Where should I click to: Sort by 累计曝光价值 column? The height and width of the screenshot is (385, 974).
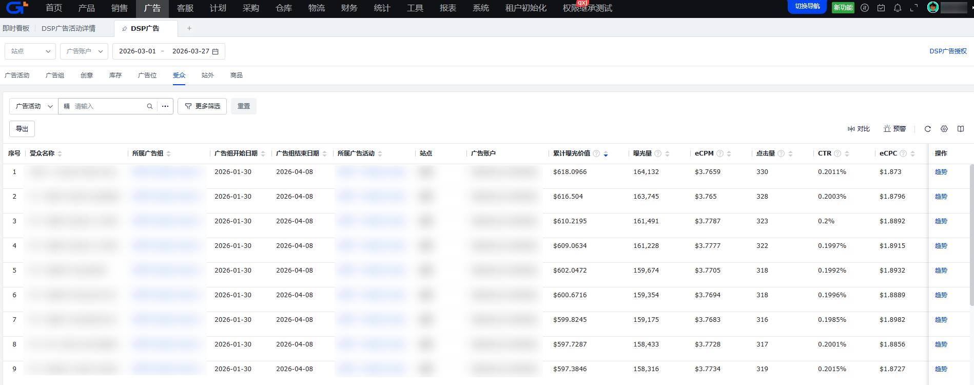tap(606, 153)
